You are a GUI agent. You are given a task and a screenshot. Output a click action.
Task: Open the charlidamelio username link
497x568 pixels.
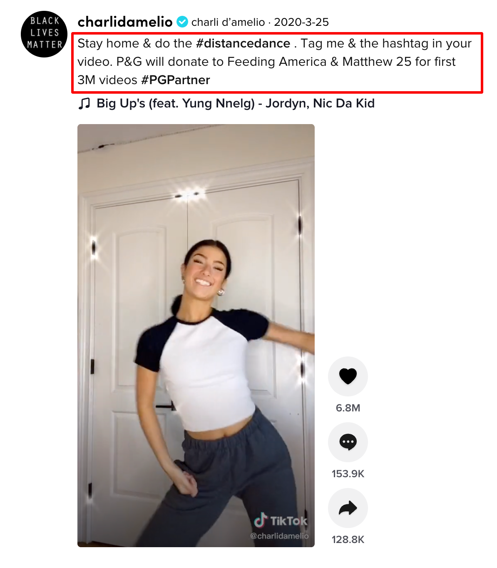pyautogui.click(x=125, y=22)
